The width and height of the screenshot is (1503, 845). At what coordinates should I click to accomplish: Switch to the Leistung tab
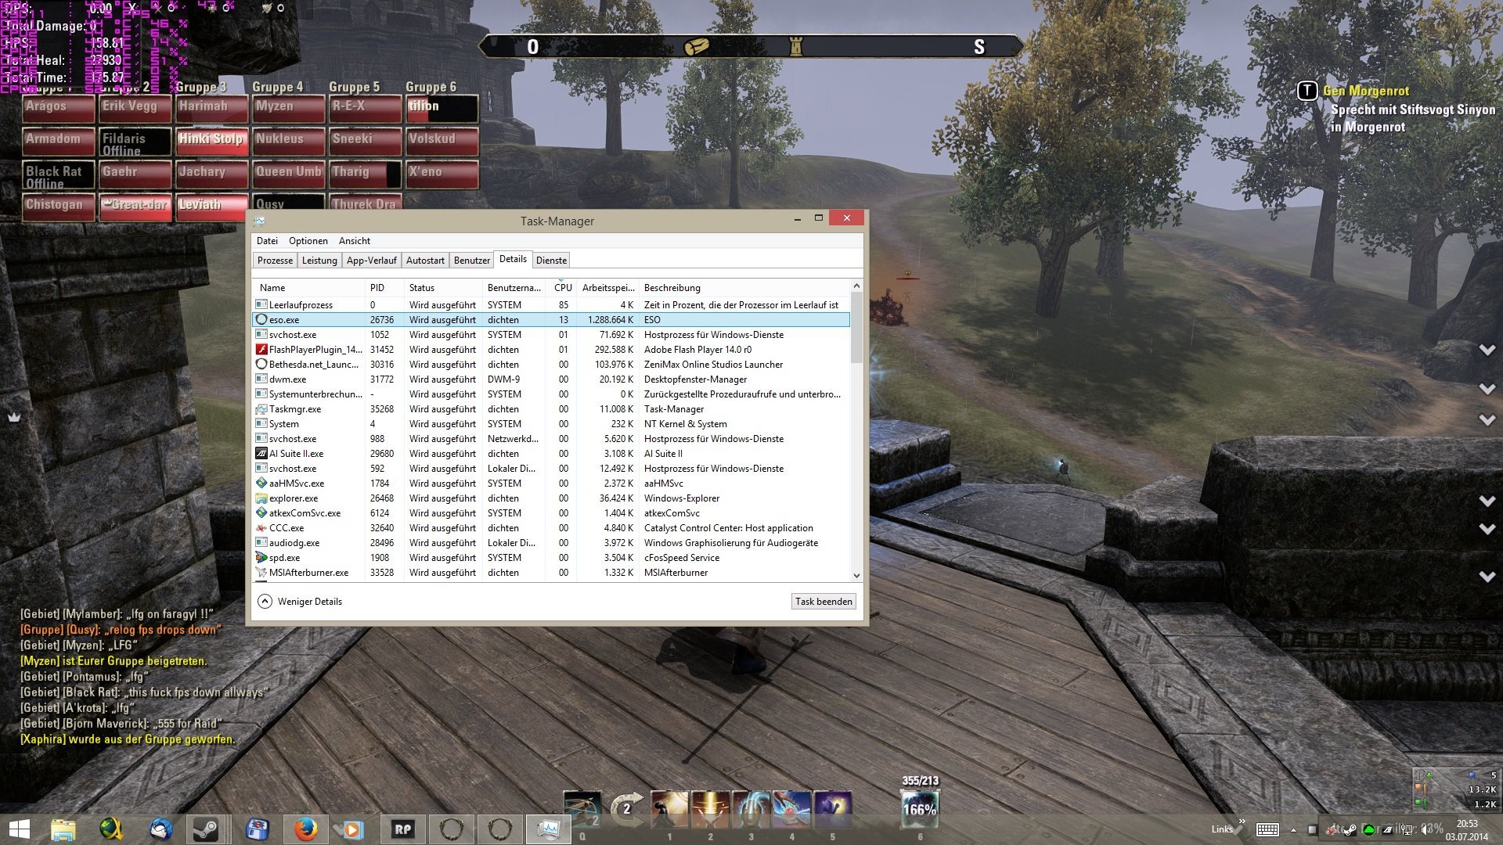(x=319, y=261)
